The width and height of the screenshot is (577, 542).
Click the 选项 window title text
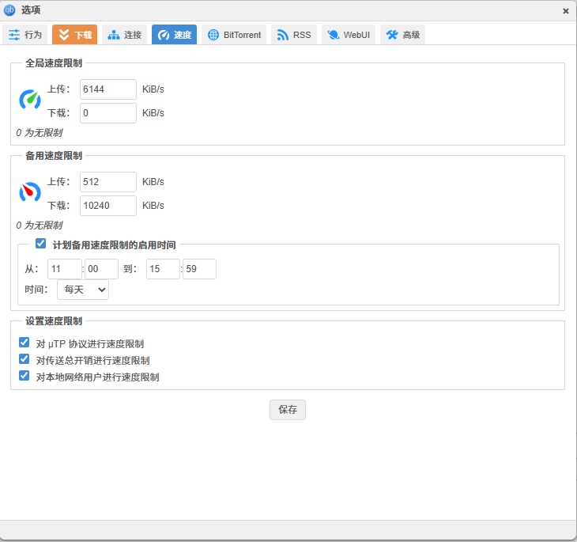point(31,10)
